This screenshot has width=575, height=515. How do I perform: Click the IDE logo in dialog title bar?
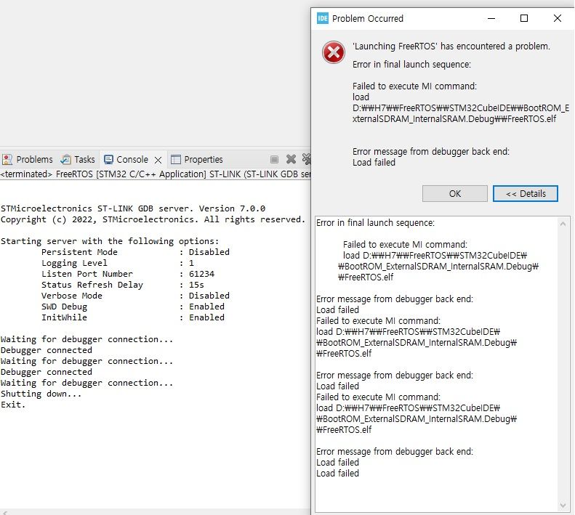322,18
